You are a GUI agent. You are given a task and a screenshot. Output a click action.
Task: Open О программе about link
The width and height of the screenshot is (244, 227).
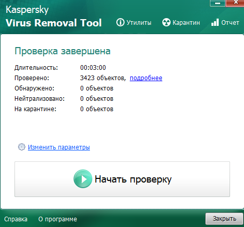(57, 219)
